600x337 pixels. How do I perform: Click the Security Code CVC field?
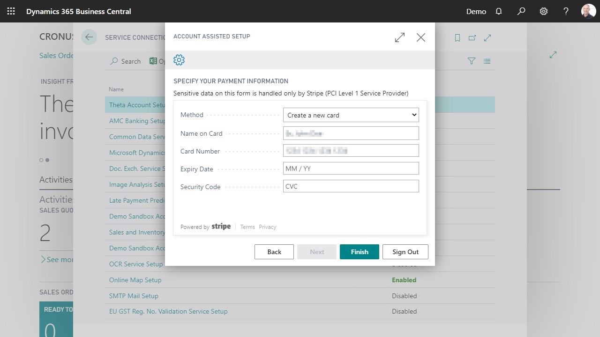pos(351,186)
